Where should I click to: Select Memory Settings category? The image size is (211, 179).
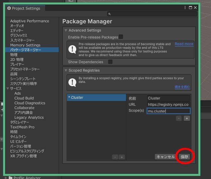[x=25, y=45]
